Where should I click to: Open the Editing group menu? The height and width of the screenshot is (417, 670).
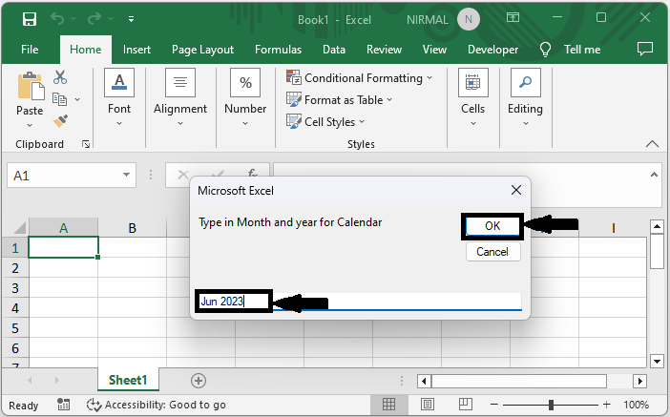[x=525, y=98]
